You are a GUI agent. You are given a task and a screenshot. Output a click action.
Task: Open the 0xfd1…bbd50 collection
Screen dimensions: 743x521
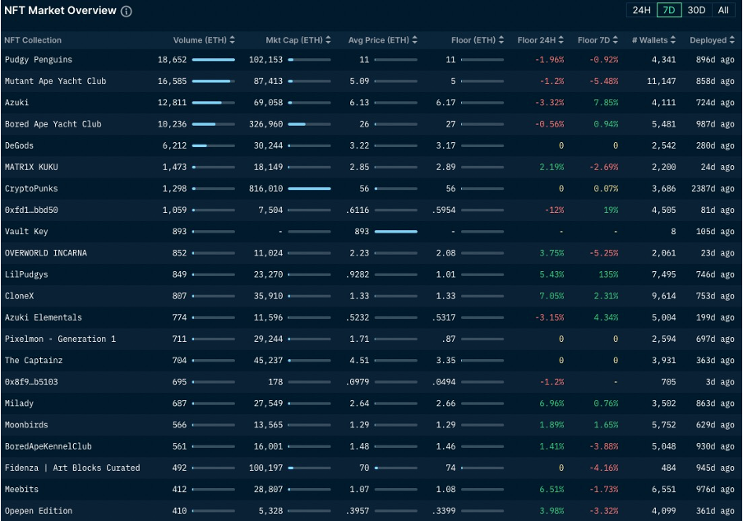click(x=31, y=210)
